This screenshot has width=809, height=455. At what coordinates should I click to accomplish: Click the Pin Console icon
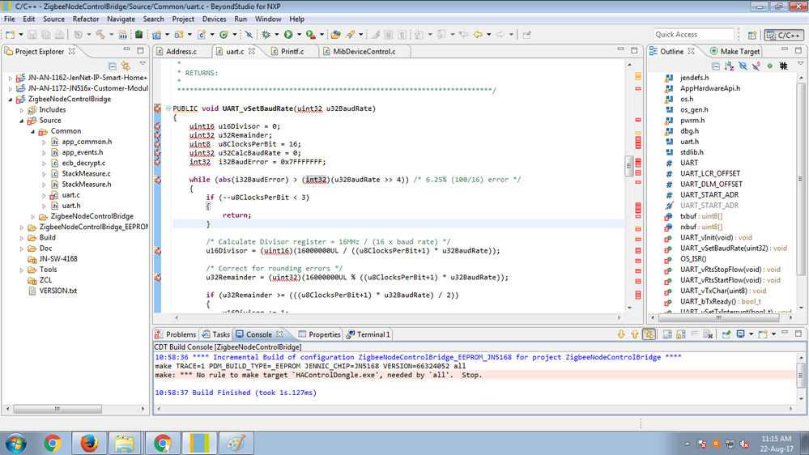(x=726, y=334)
